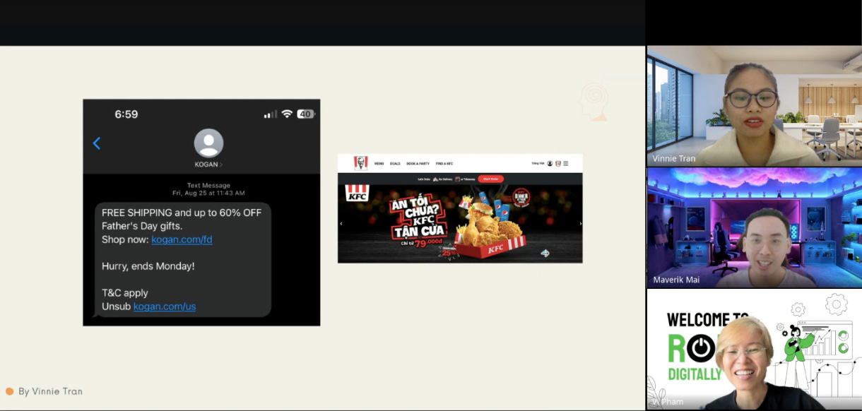Expand the KOGAN contact name chevron

(x=220, y=165)
